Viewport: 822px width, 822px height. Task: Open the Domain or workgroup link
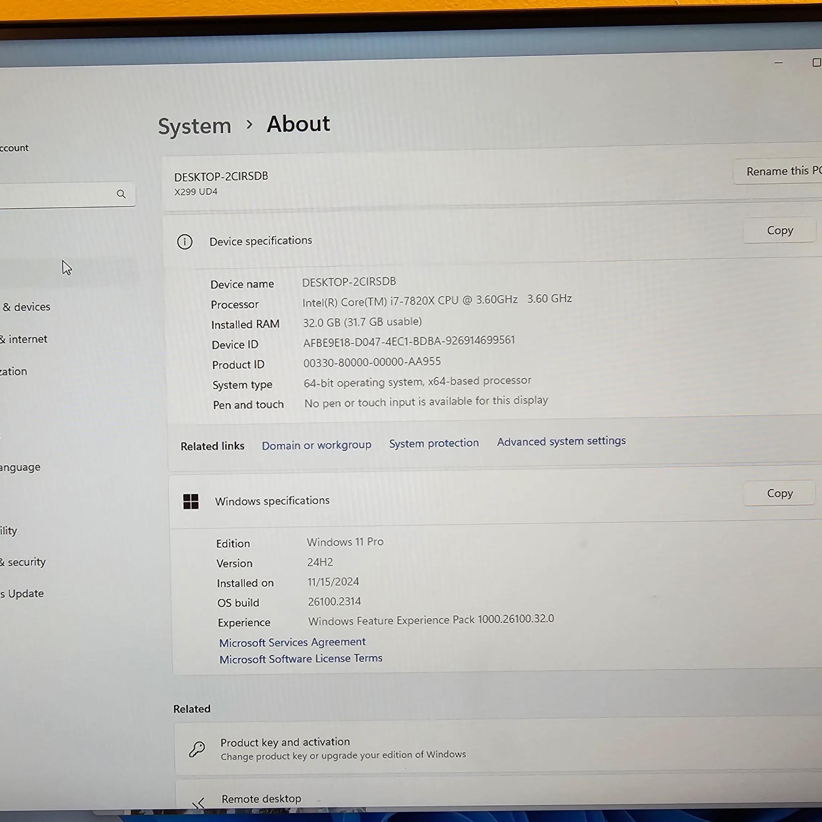(316, 445)
